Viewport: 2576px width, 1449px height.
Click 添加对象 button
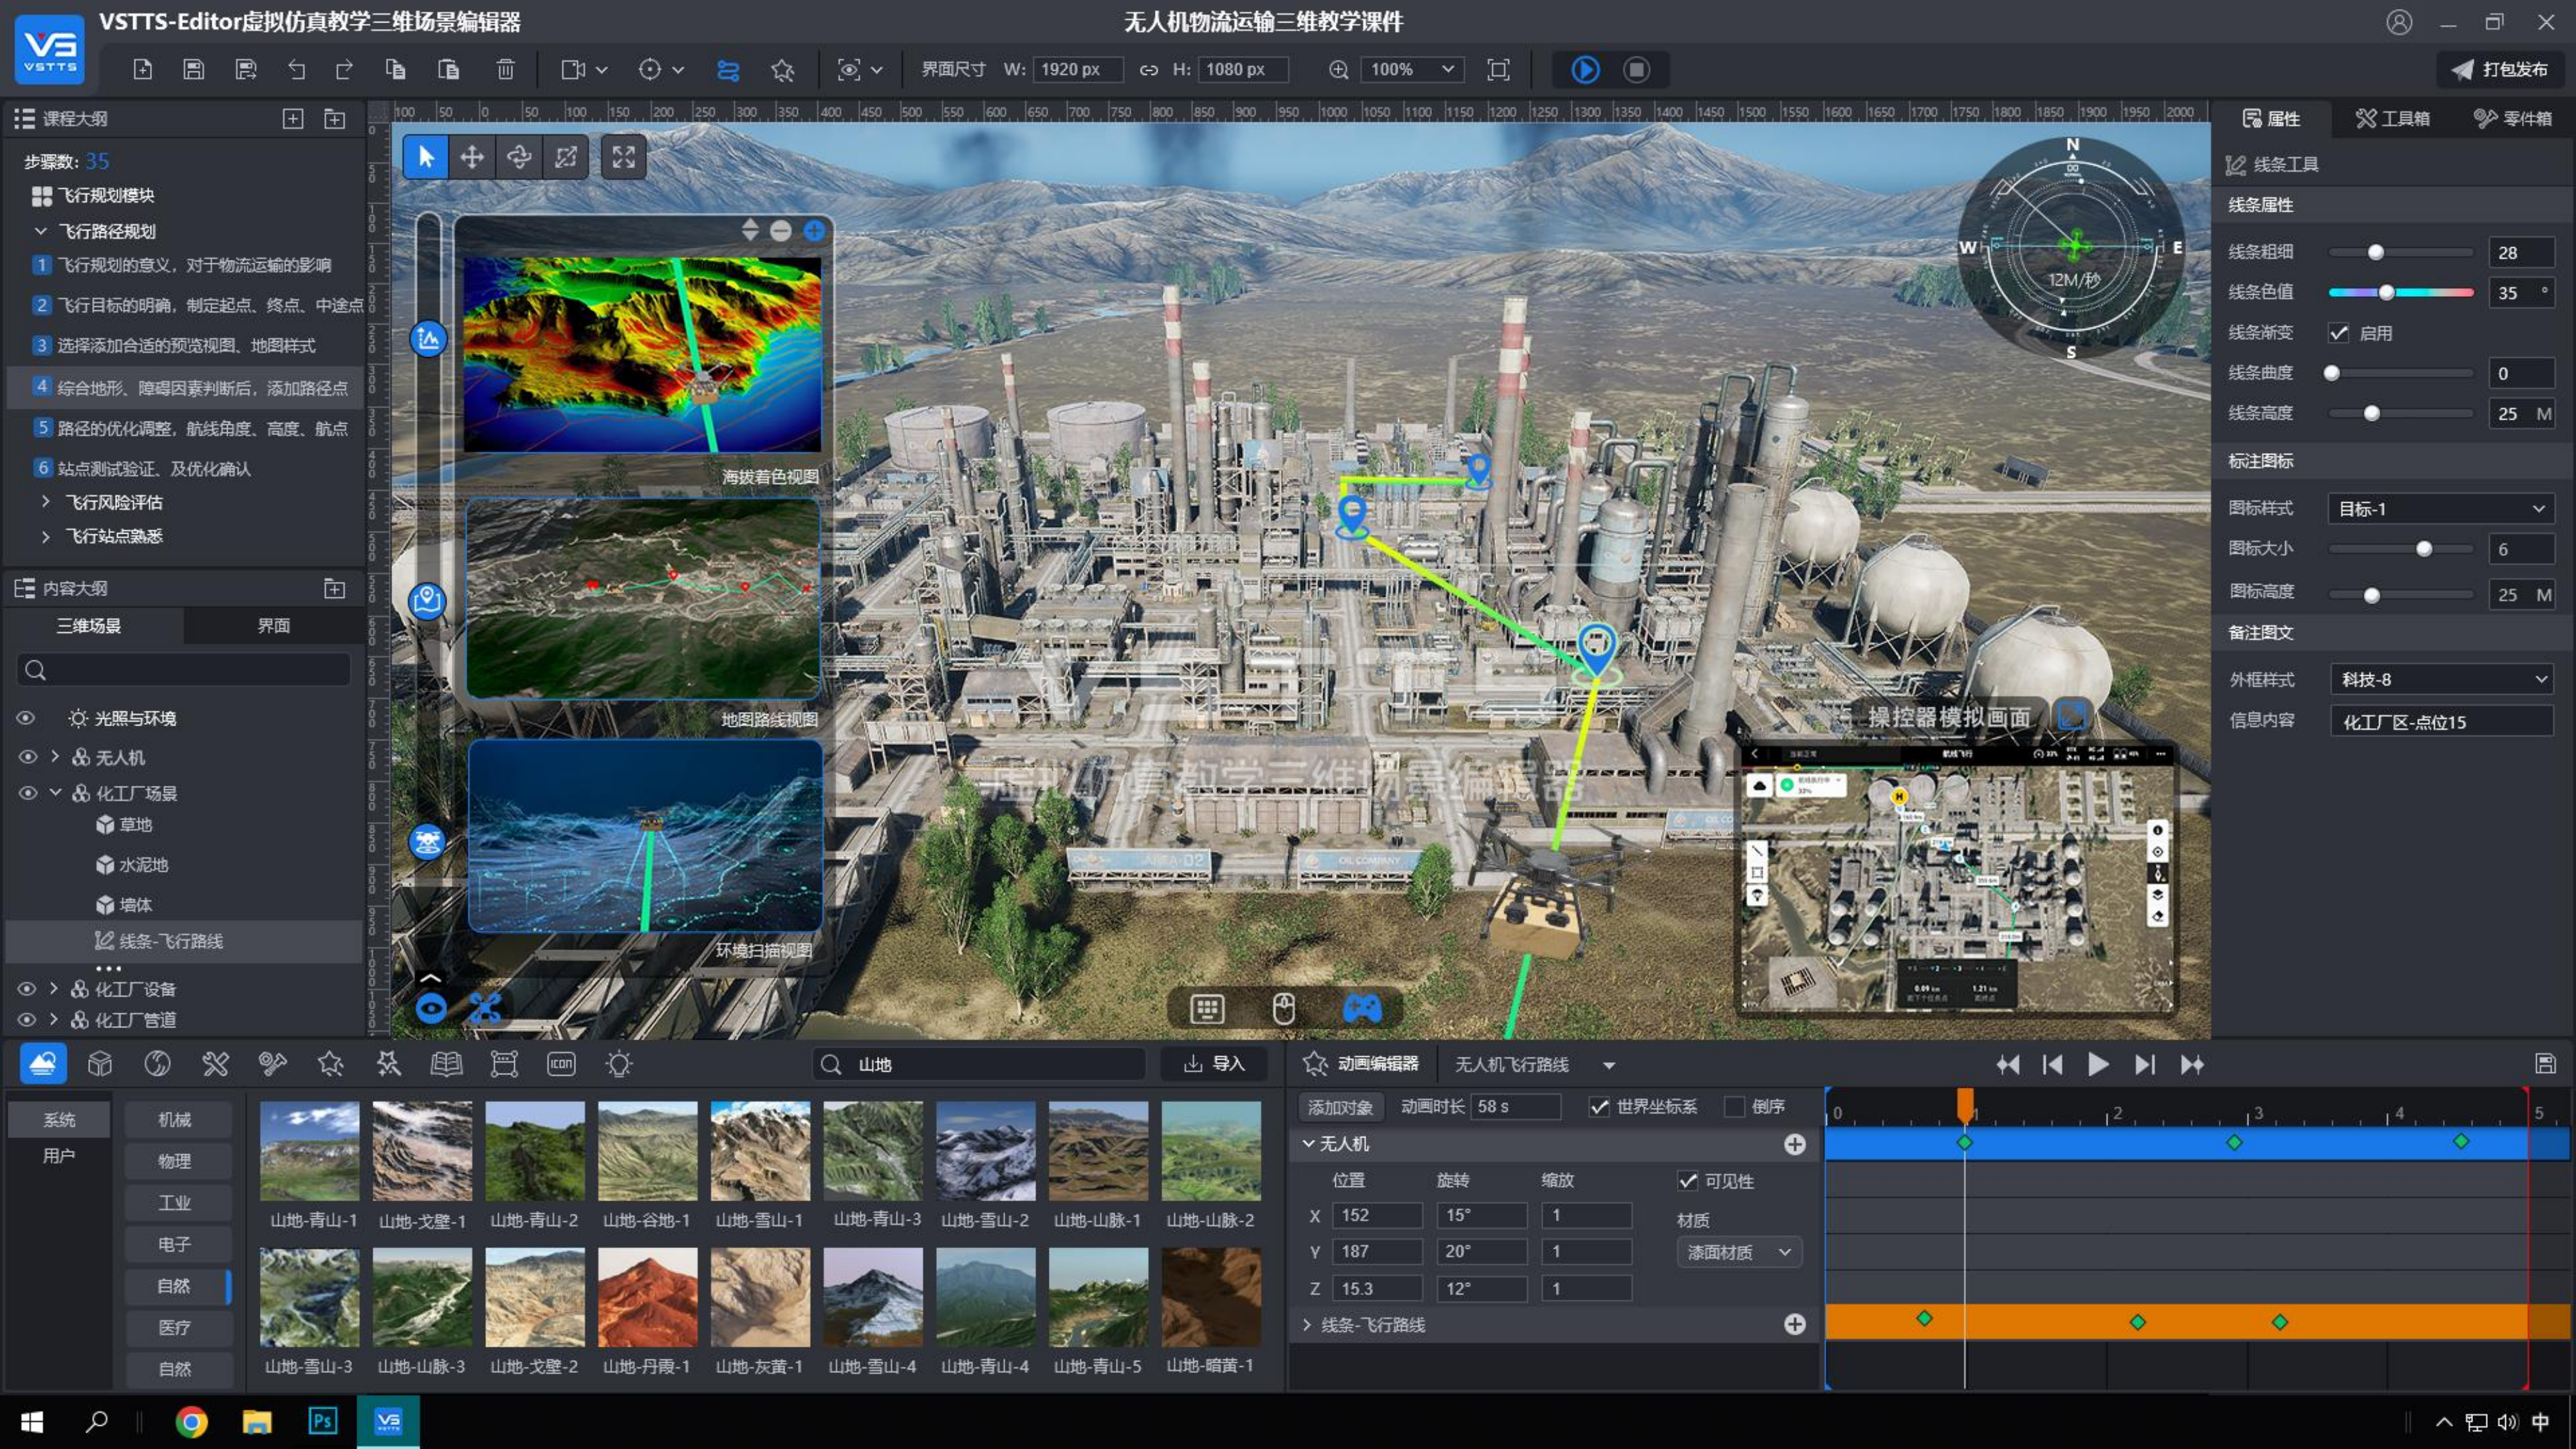[1340, 1106]
